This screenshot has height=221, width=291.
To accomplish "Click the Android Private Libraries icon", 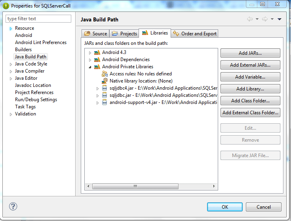I will (97, 67).
